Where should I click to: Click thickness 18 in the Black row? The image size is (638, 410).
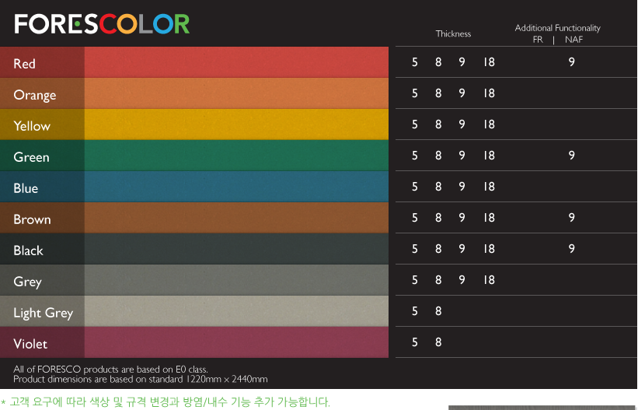pos(489,249)
